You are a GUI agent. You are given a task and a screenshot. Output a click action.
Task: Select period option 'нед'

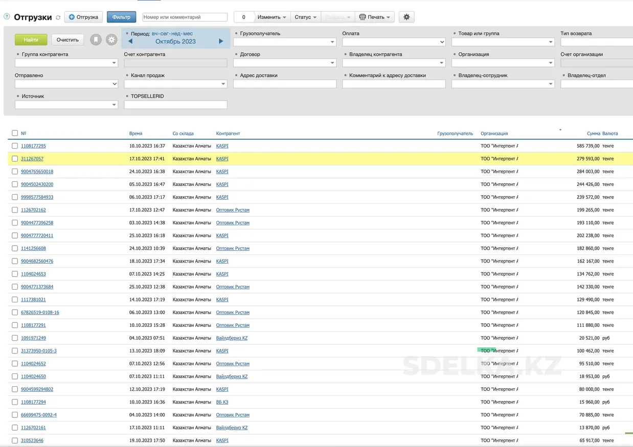[x=175, y=34]
